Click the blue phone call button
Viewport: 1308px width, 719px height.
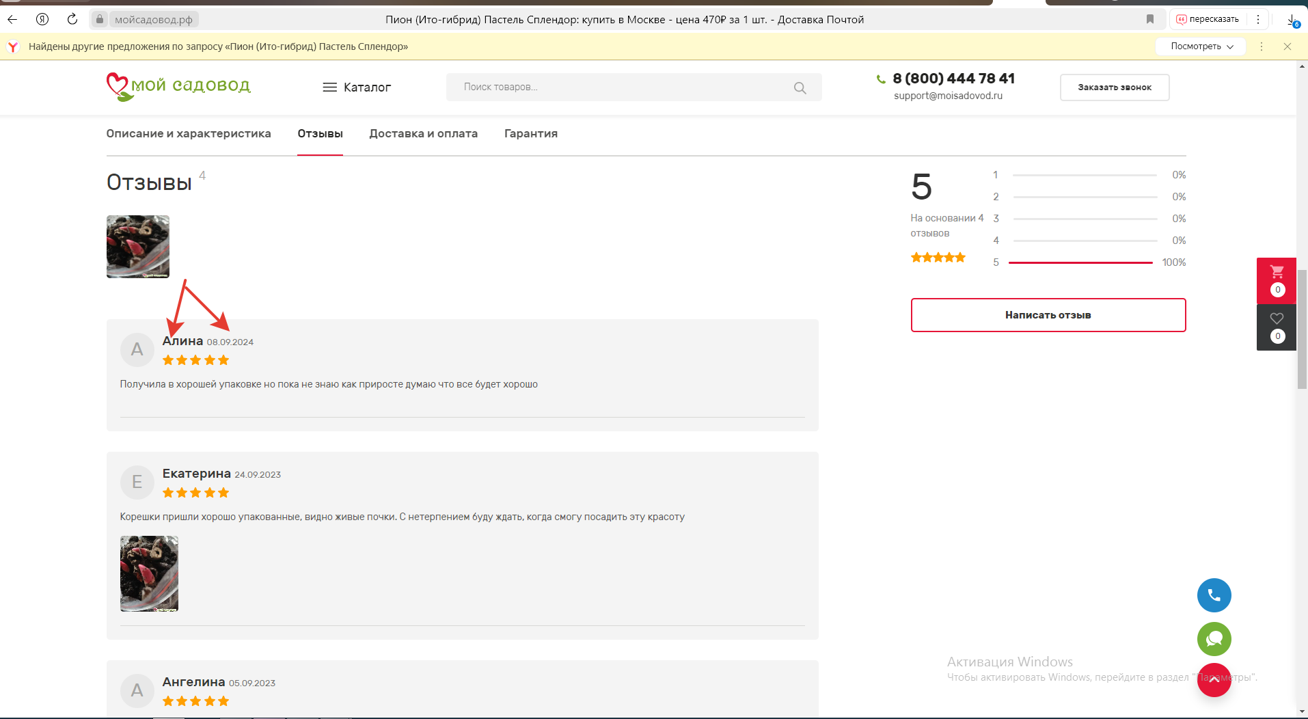pos(1214,595)
